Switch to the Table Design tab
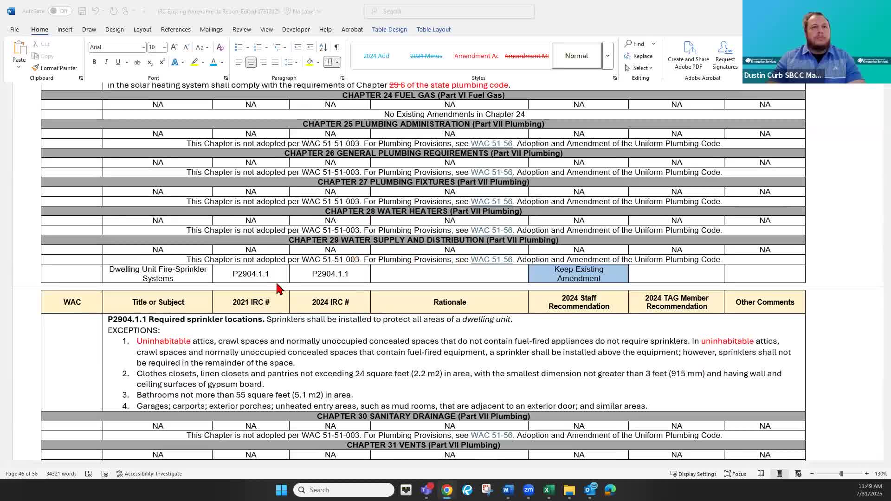Screen dimensions: 891x501 [389, 29]
